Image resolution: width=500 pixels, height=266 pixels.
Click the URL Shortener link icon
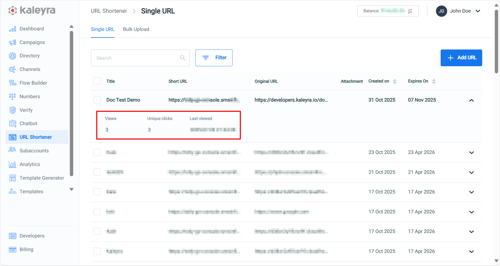pos(13,137)
